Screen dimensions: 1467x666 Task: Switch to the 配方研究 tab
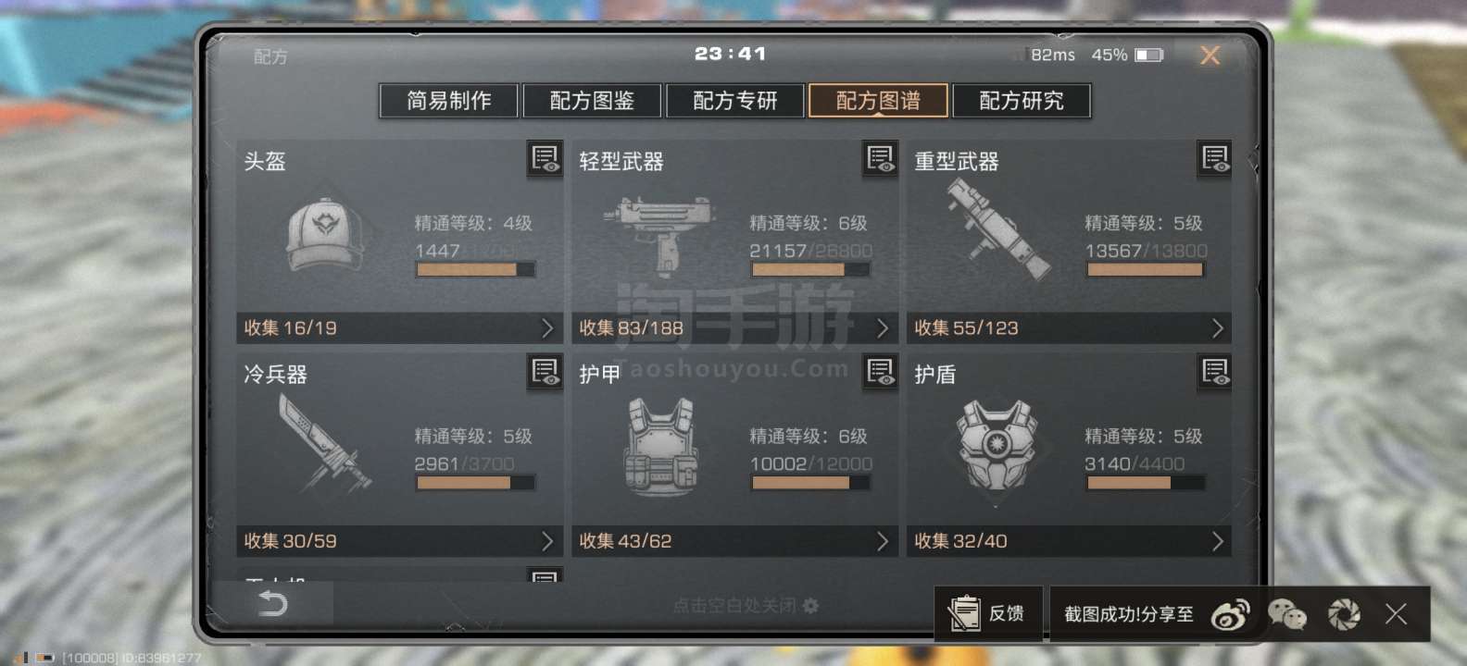(1022, 100)
